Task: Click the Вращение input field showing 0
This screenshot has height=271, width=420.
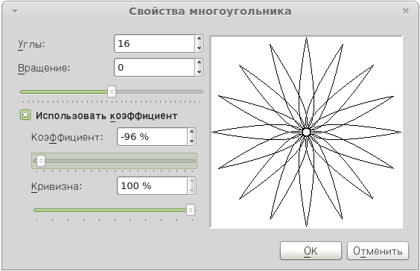Action: (x=155, y=68)
